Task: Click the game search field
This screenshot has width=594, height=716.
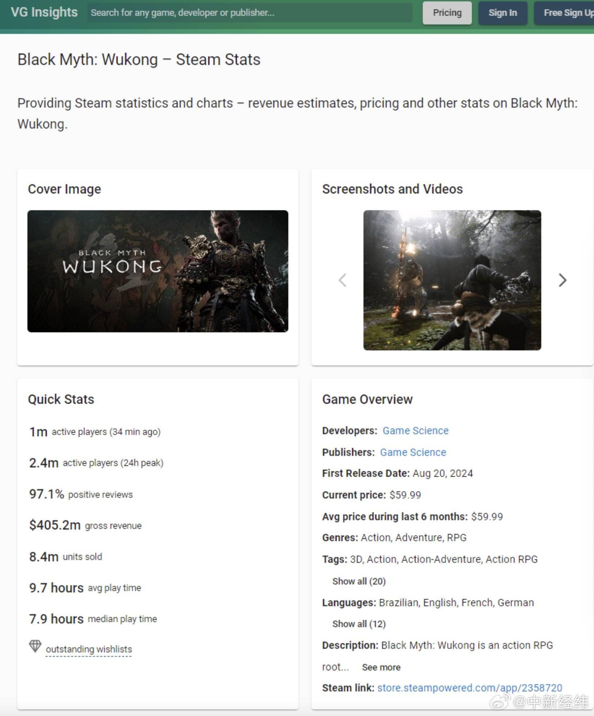Action: 250,13
